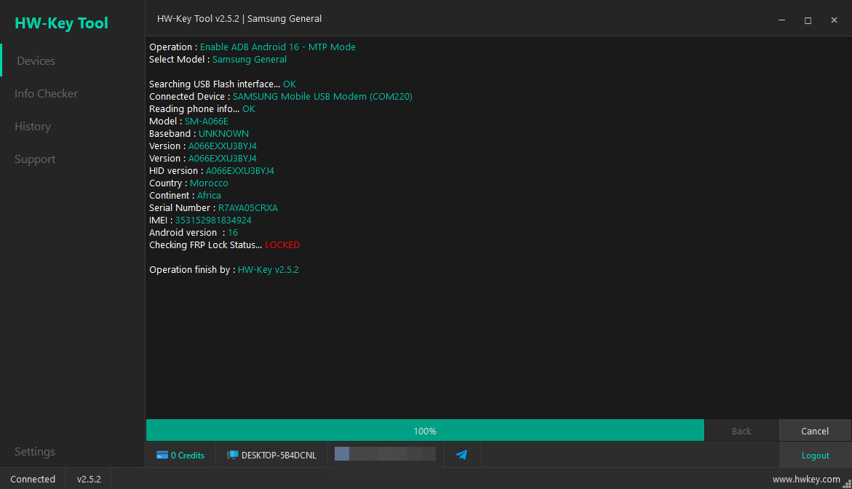Open the Support page
The width and height of the screenshot is (852, 489).
pos(35,159)
